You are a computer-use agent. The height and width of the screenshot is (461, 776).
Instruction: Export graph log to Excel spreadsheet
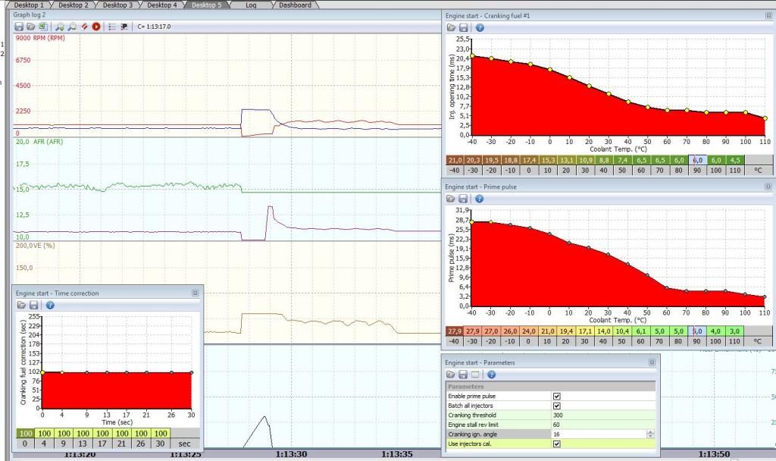click(x=43, y=27)
